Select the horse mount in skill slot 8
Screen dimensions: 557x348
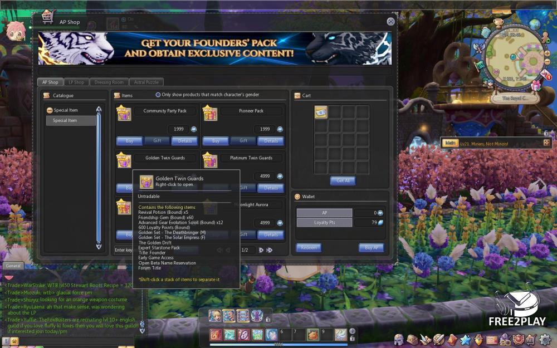313,334
